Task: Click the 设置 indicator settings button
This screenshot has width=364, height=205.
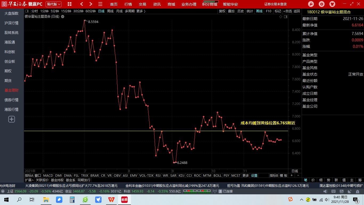Action: click(x=254, y=175)
